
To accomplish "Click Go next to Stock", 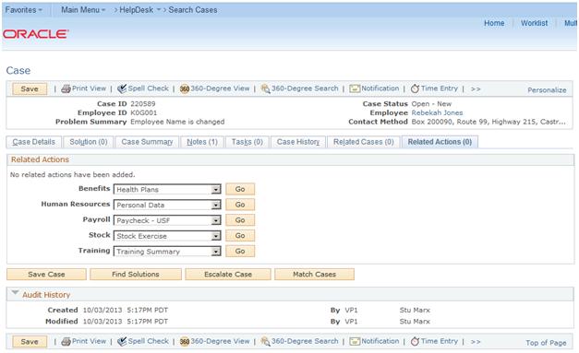I will [x=240, y=235].
